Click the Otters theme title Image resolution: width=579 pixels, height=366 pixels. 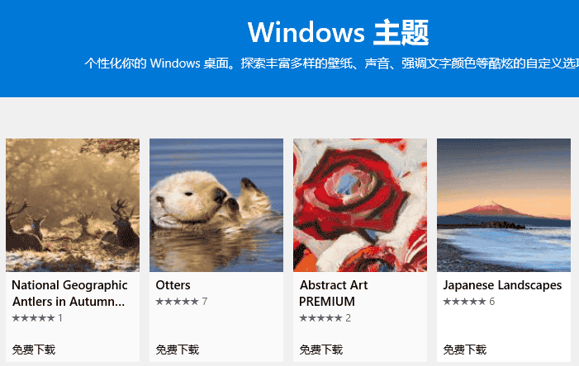pyautogui.click(x=173, y=285)
